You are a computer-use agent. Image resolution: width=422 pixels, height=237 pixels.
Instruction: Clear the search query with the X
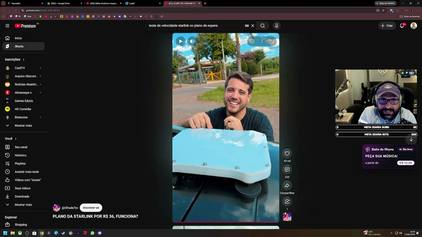click(x=253, y=26)
